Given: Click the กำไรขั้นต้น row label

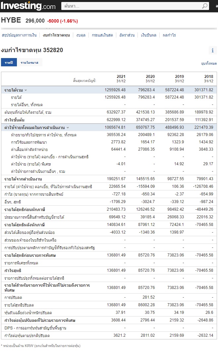Looking at the screenshot, I should (x=14, y=120).
